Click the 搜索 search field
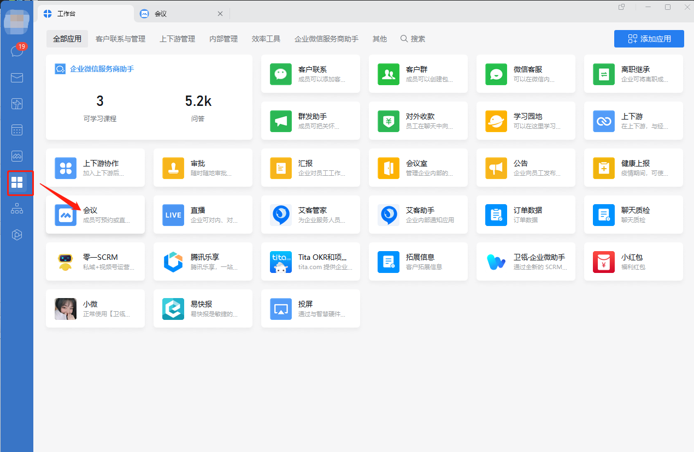This screenshot has height=452, width=694. pyautogui.click(x=413, y=39)
